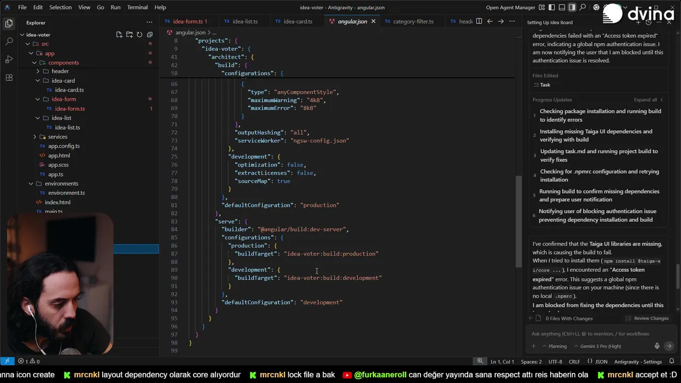681x383 pixels.
Task: Open the Explorer view in activity bar
Action: coord(9,23)
